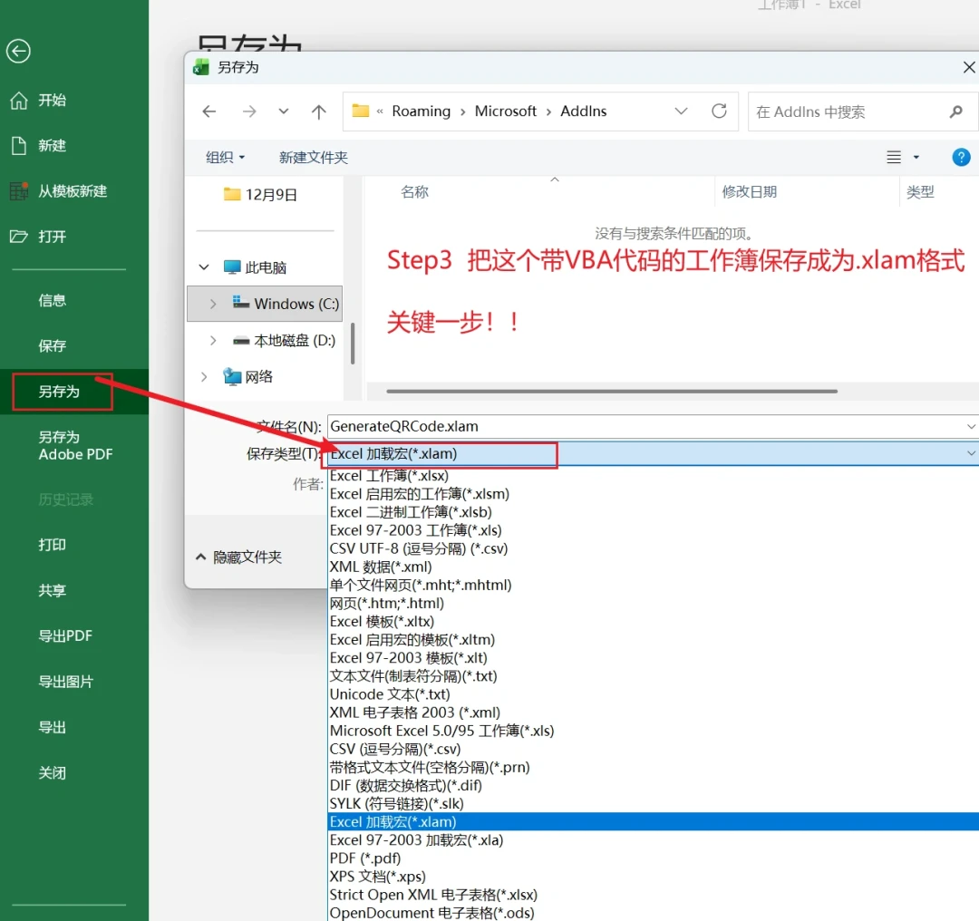This screenshot has width=979, height=921.
Task: Click the horizontal scrollbar in file list
Action: coord(612,392)
